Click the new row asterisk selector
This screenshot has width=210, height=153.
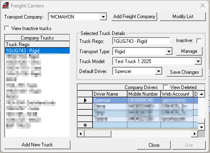tap(85, 125)
